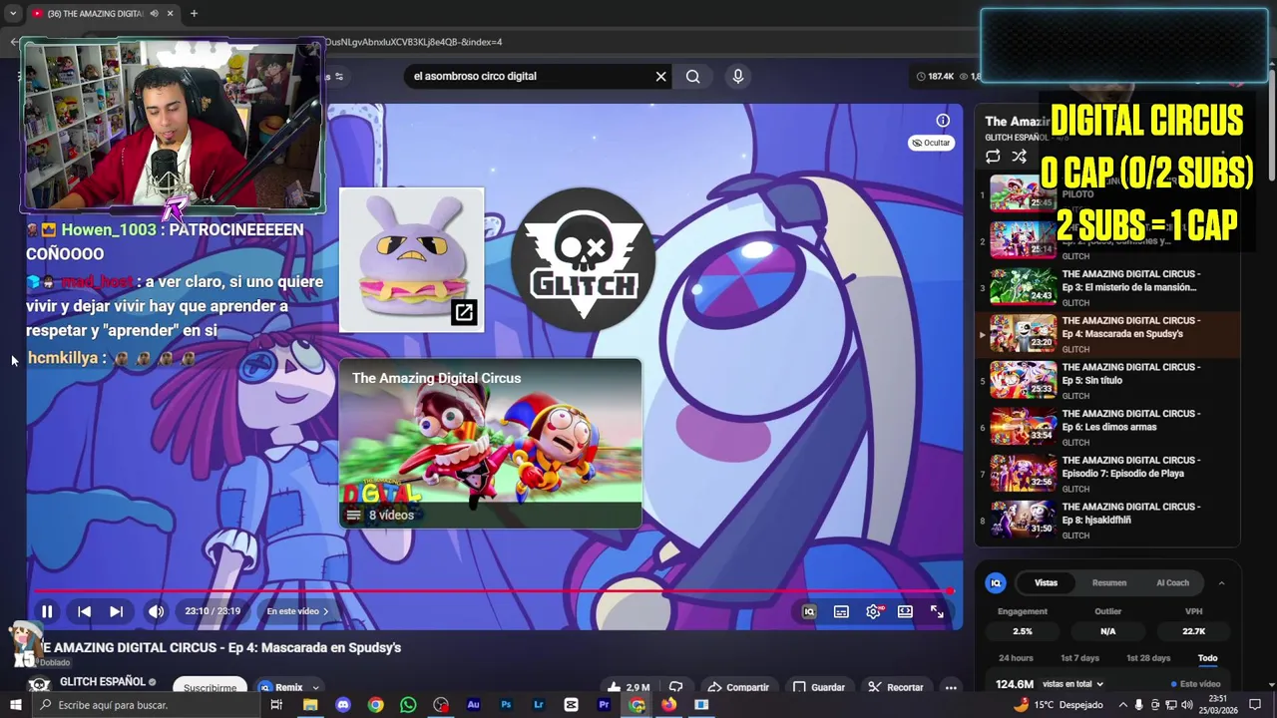Viewport: 1277px width, 718px height.
Task: Click the Compartir share button
Action: coord(738,687)
